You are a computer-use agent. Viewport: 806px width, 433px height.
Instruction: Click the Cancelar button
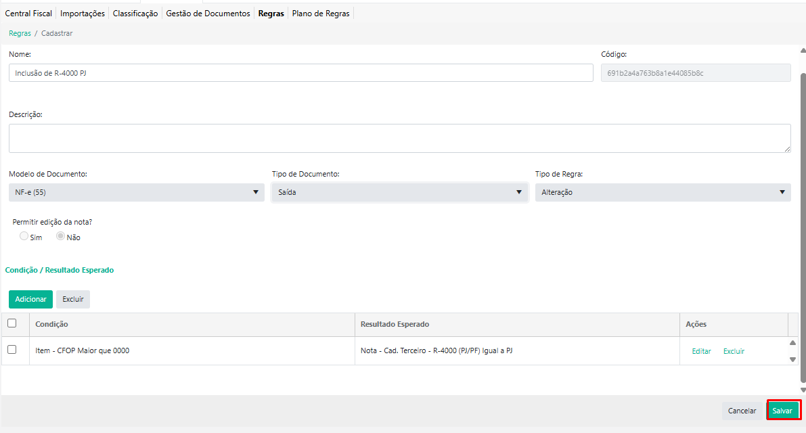(x=742, y=411)
